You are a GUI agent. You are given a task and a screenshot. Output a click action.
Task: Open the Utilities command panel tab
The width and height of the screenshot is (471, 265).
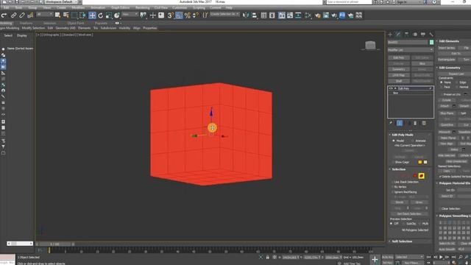tap(431, 35)
